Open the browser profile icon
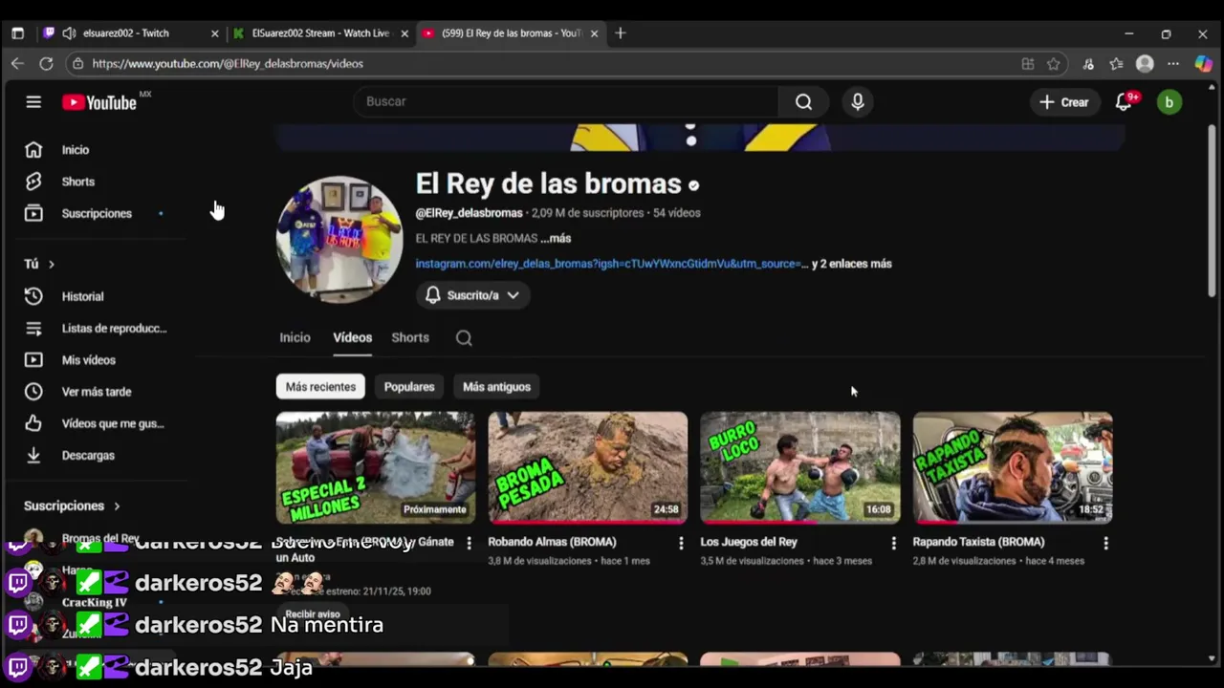This screenshot has width=1224, height=688. [x=1145, y=64]
